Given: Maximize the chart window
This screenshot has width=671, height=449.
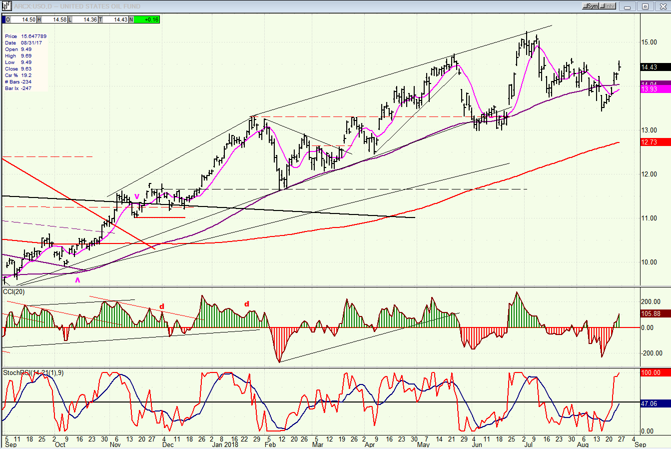Looking at the screenshot, I should coord(645,6).
